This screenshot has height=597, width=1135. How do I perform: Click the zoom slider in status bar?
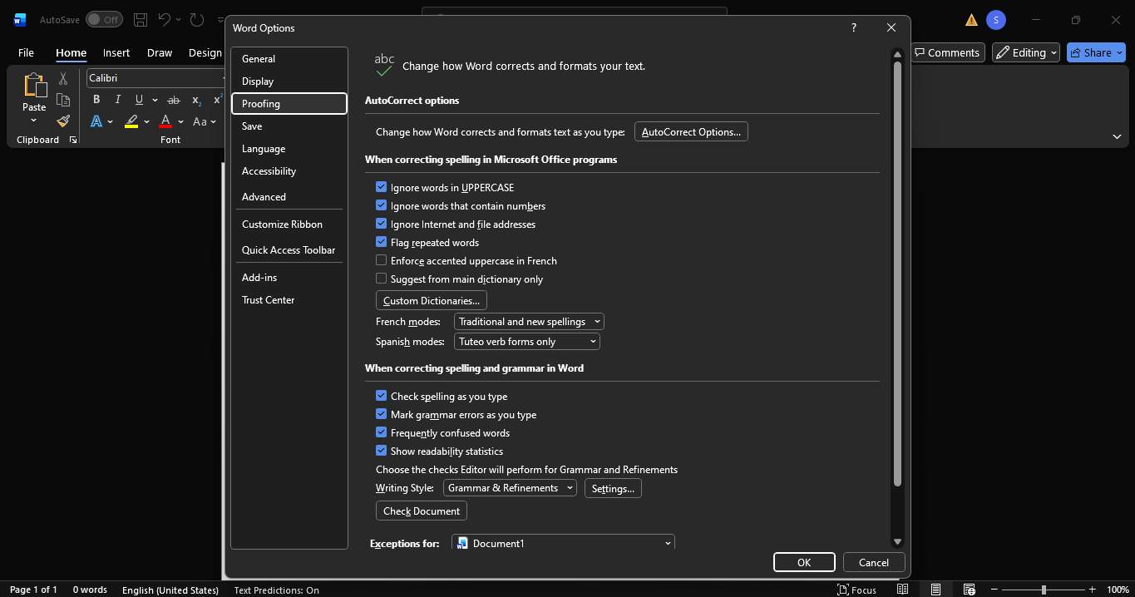point(1044,590)
